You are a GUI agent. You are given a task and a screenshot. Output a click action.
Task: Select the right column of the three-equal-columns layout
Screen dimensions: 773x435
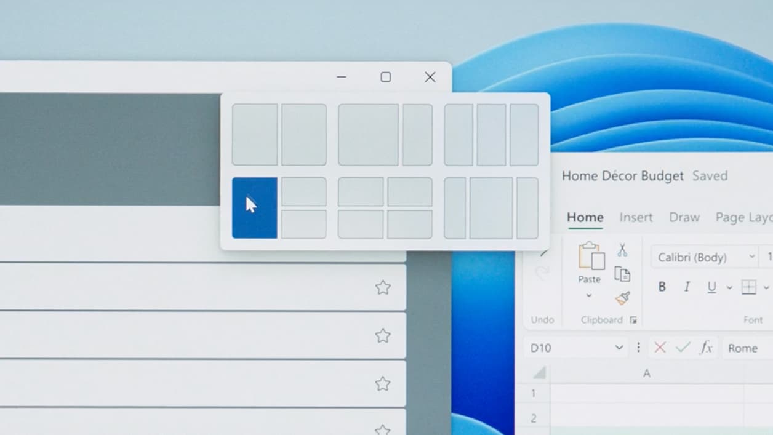coord(524,135)
